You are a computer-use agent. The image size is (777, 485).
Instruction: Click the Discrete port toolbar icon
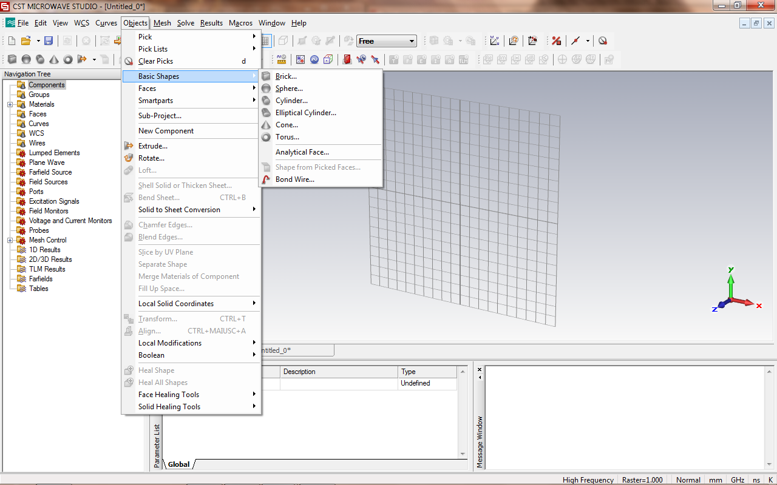pyautogui.click(x=361, y=59)
